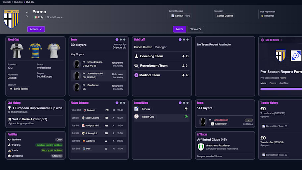This screenshot has width=302, height=170.
Task: Switch to the Men's tab
Action: pos(179,29)
